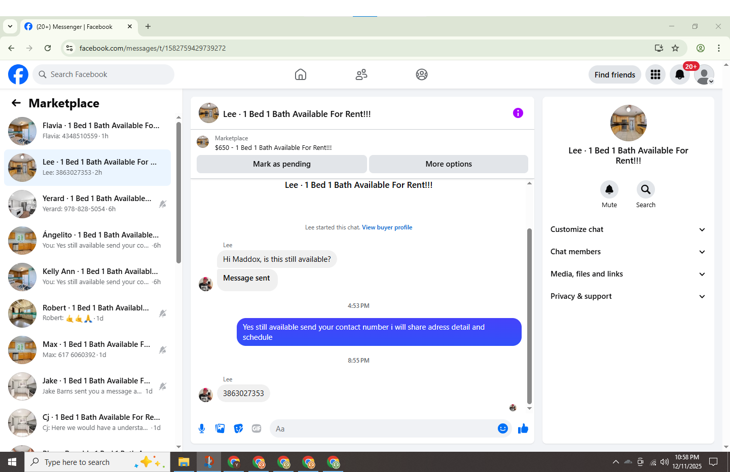Screen dimensions: 730x472
Task: Open Groups icon in top navigation
Action: 422,74
